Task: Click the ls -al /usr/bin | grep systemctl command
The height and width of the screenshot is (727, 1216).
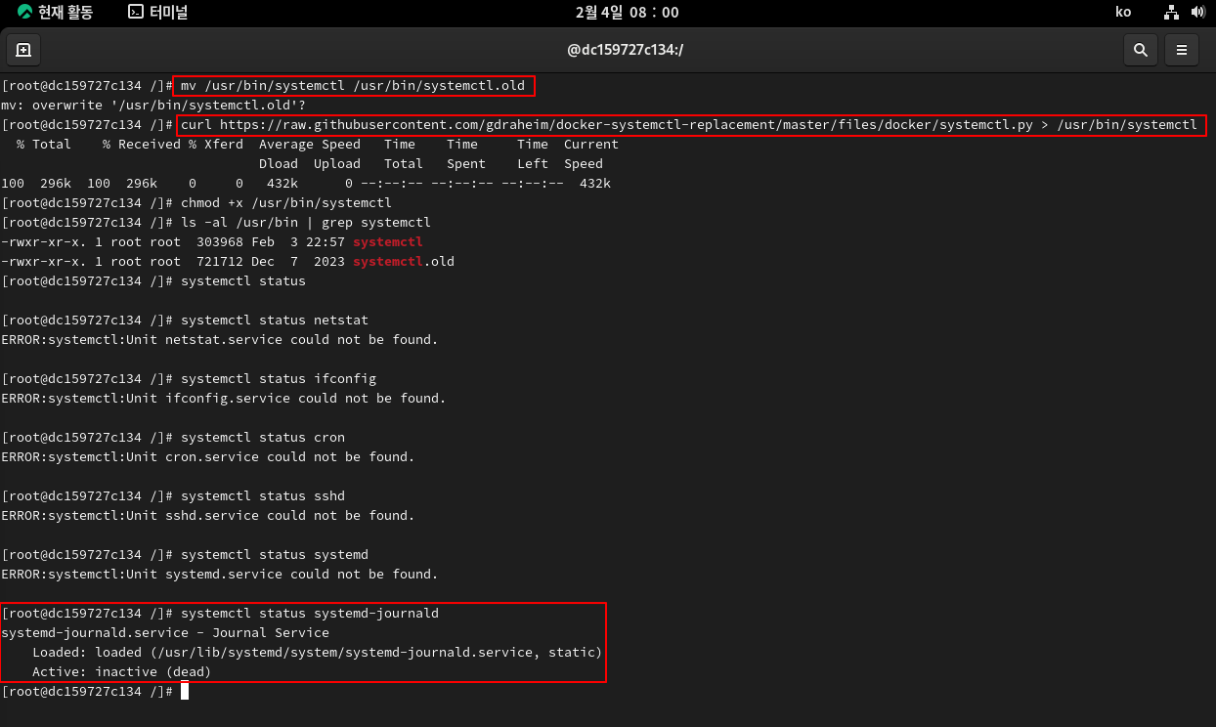Action: click(x=306, y=223)
